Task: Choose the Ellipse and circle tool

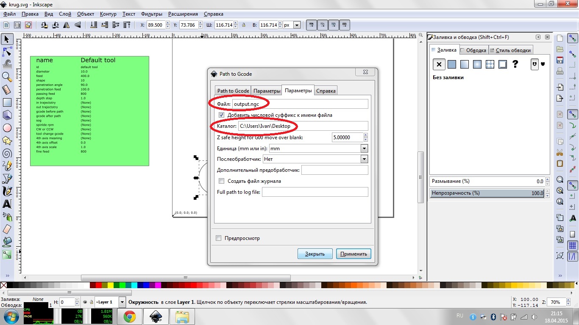Action: click(x=7, y=127)
